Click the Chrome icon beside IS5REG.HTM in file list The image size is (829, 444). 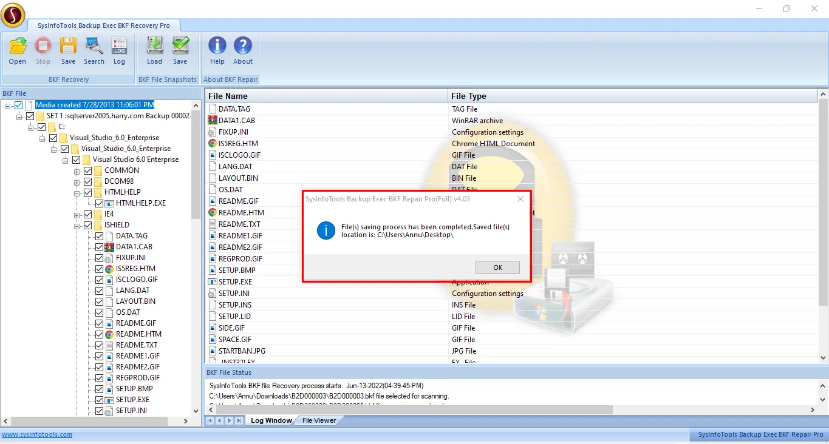tap(213, 144)
